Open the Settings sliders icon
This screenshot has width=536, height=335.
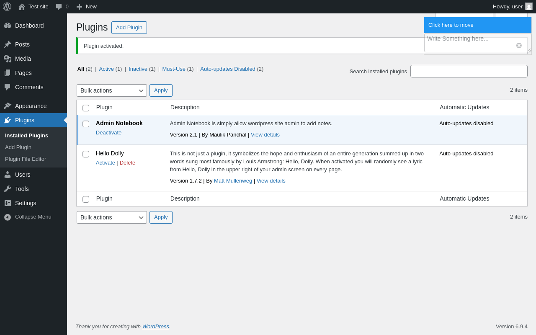coord(8,203)
